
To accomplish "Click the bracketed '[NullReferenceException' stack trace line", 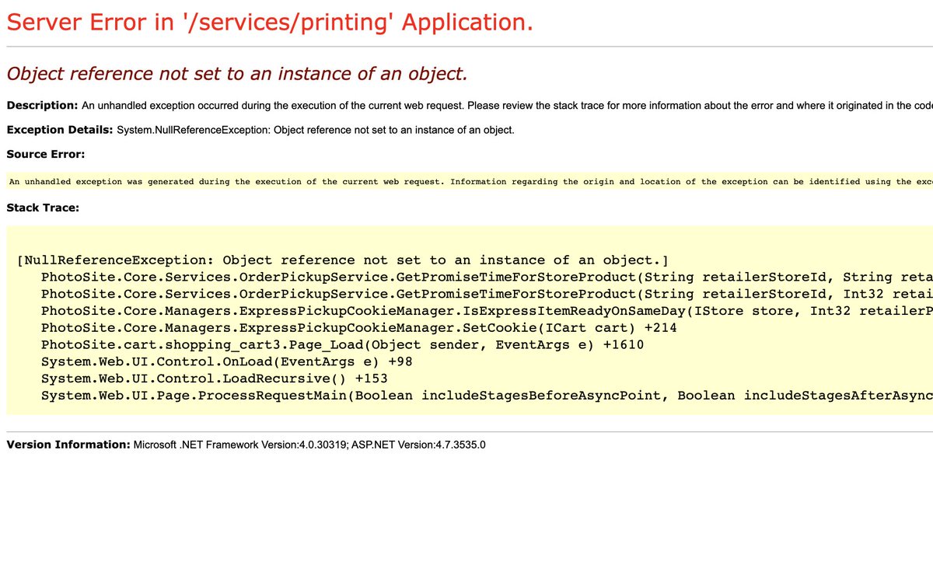I will pyautogui.click(x=342, y=260).
